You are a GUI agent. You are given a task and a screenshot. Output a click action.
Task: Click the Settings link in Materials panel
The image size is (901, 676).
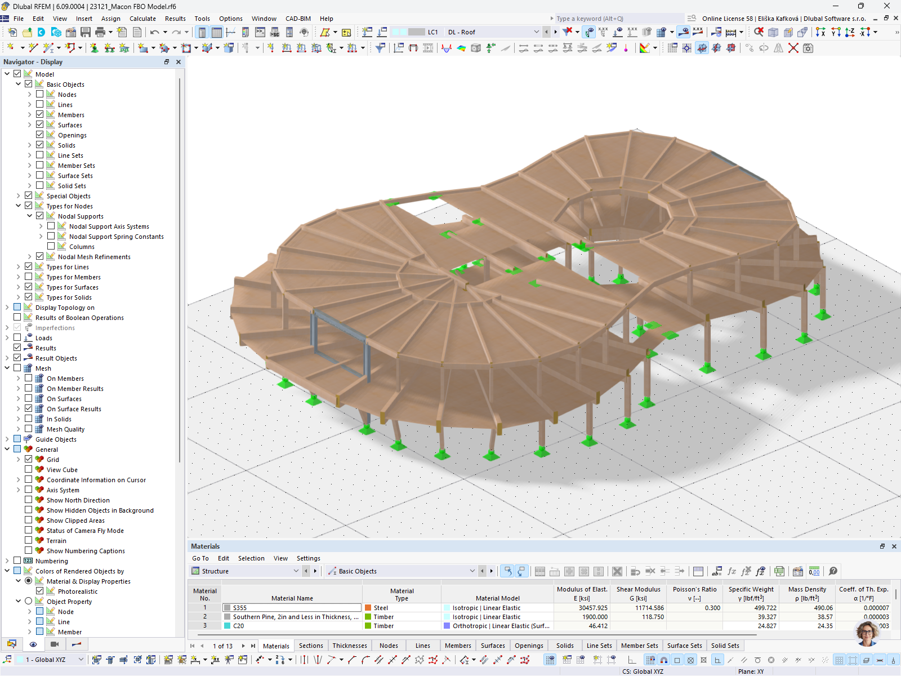[x=308, y=558]
